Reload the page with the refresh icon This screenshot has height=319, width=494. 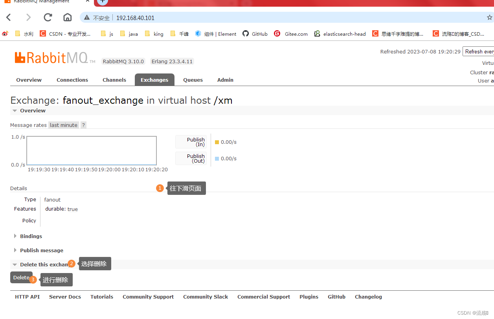48,17
